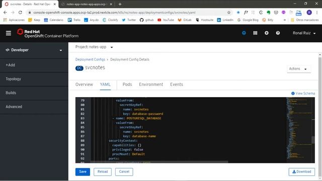Screen dimensions: 322x181
Task: Open the Project: notes-app dropdown
Action: click(x=94, y=47)
